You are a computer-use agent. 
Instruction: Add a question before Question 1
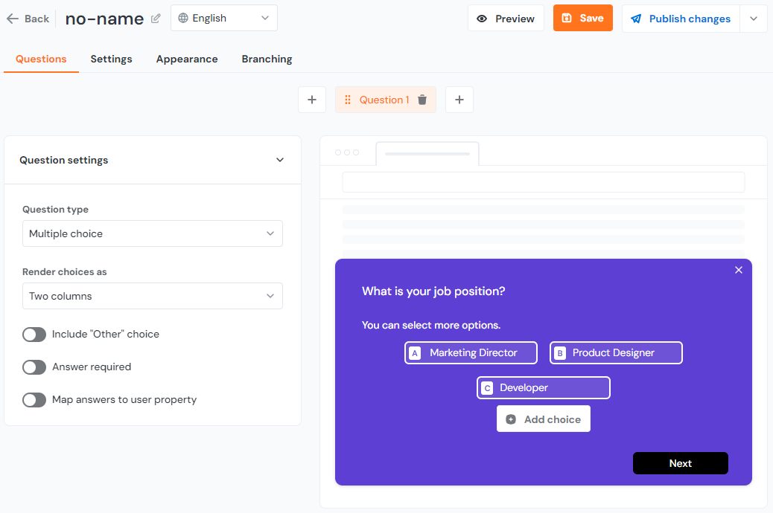tap(312, 100)
